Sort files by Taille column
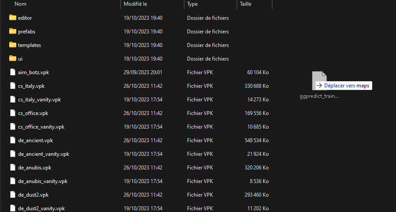The height and width of the screenshot is (212, 396). coord(245,4)
